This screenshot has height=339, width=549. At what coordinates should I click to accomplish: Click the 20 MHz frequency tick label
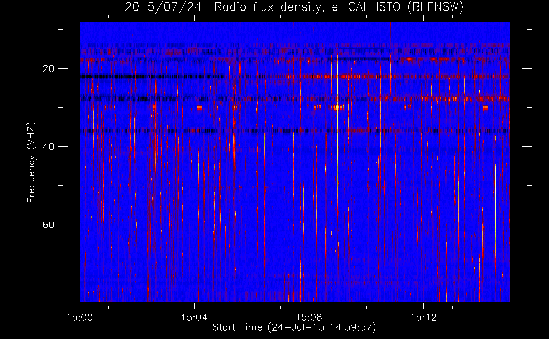[x=49, y=69]
